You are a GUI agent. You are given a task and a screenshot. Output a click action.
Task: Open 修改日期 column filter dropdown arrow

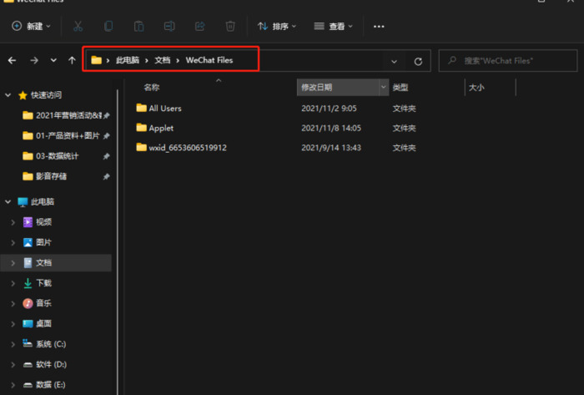point(383,87)
